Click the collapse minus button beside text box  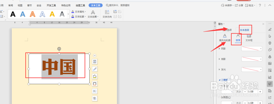[95, 56]
